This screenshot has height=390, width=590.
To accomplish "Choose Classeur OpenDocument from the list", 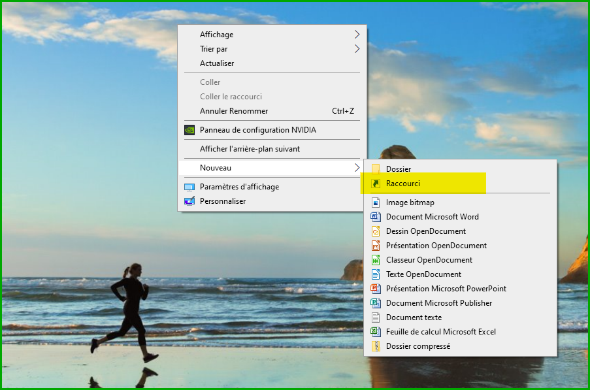I will point(429,260).
